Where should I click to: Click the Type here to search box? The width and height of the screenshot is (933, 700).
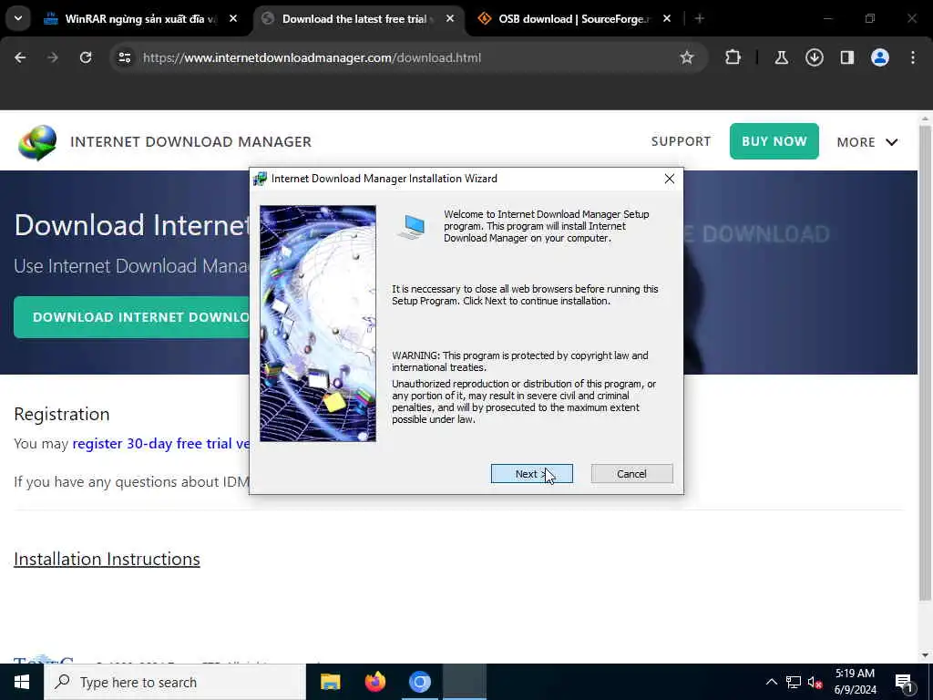coord(175,682)
